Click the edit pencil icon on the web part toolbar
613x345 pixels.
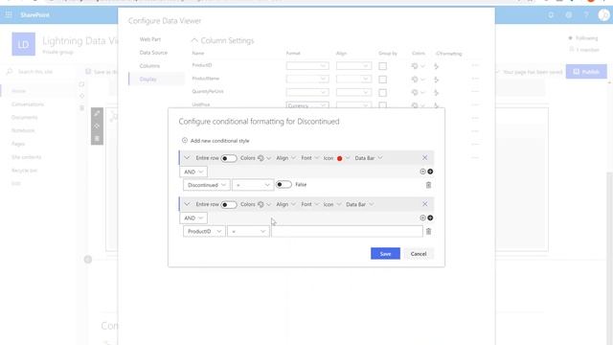point(97,113)
